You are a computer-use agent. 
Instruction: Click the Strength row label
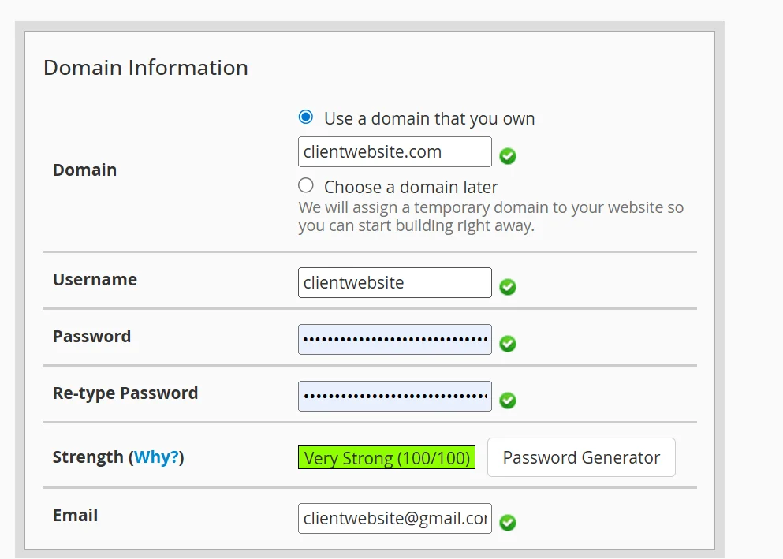pos(89,457)
